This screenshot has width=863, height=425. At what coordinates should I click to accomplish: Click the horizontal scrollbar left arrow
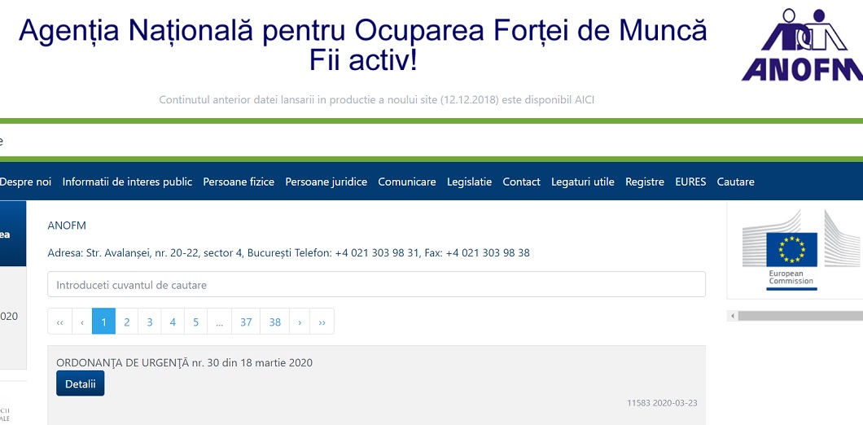[x=733, y=316]
